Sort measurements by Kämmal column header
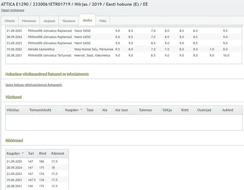Viewport: 244px width, 190px height. [x=57, y=153]
